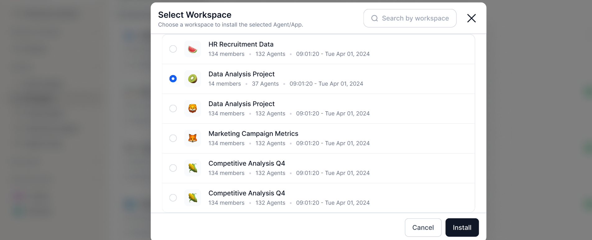Select the HR Recruitment Data radio button
Screen dimensions: 592x240
[x=173, y=49]
